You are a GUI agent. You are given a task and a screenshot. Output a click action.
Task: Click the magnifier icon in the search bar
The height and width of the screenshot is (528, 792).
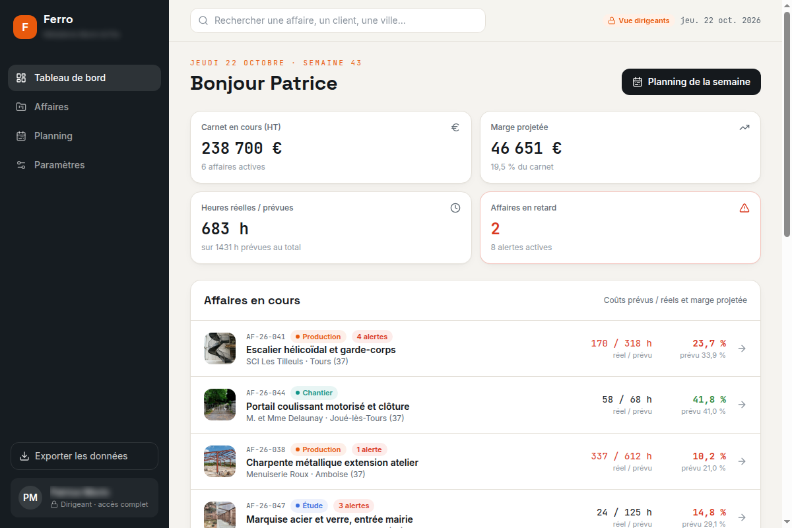203,20
